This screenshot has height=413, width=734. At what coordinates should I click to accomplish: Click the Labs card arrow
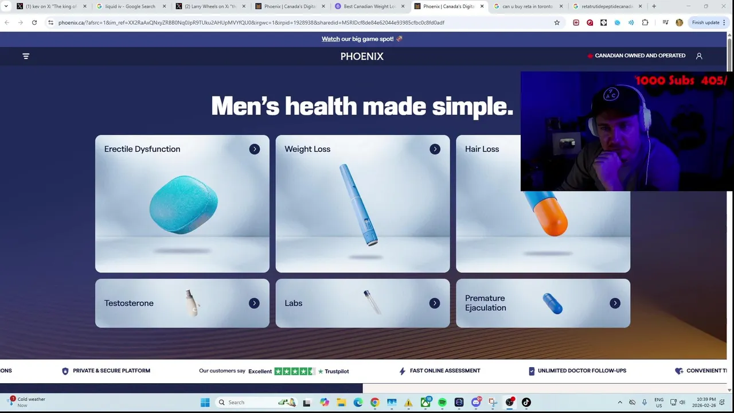pyautogui.click(x=435, y=303)
